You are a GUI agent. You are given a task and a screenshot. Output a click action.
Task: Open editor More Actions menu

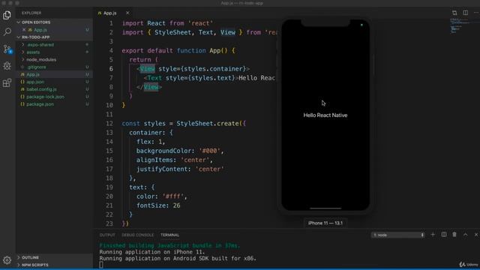pyautogui.click(x=476, y=13)
